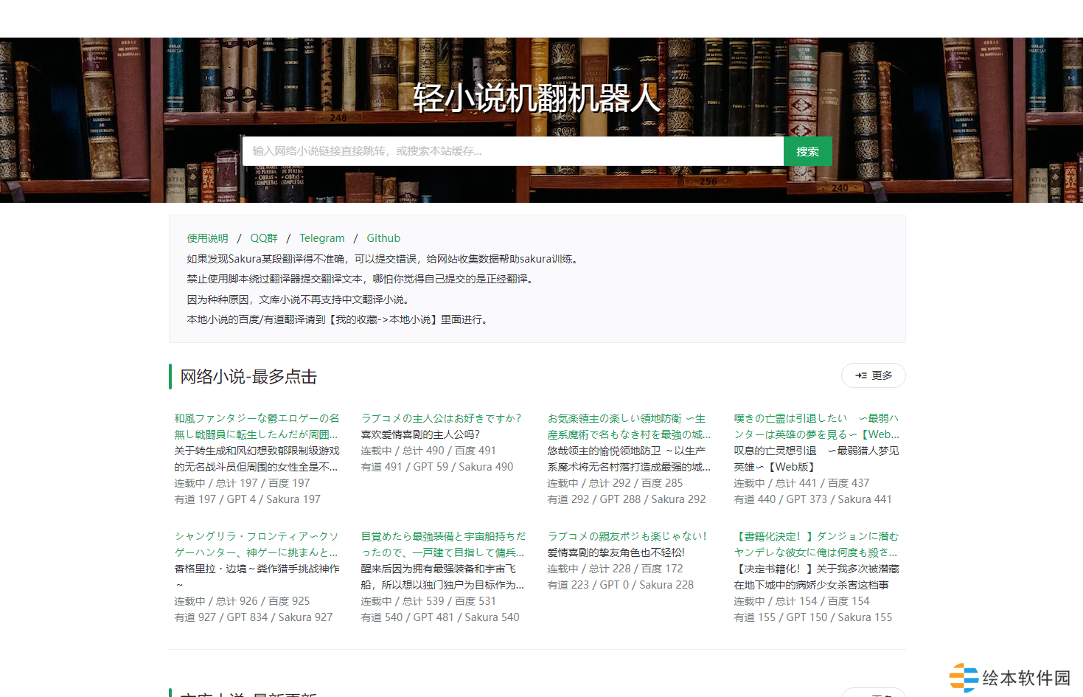The width and height of the screenshot is (1083, 697).
Task: Click the bookshelf banner image
Action: click(x=111, y=118)
